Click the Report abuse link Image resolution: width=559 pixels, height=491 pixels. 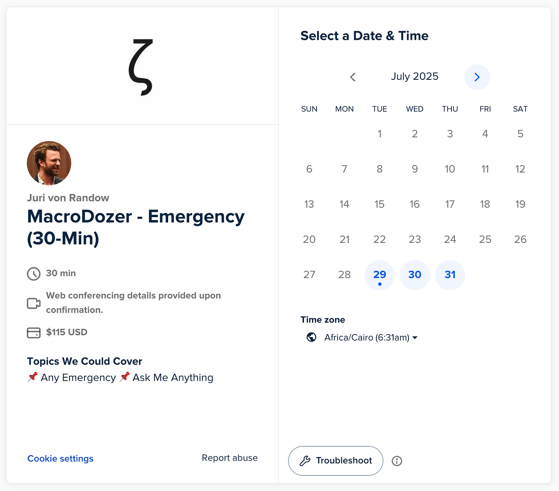[x=230, y=458]
